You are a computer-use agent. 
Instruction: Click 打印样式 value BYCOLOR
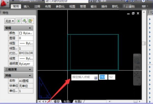26,53
